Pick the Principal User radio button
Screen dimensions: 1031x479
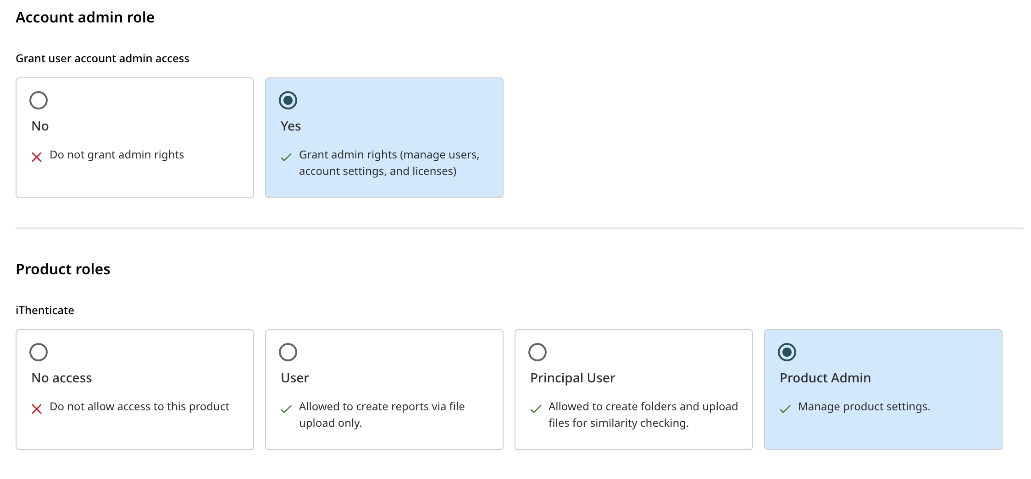pos(538,352)
